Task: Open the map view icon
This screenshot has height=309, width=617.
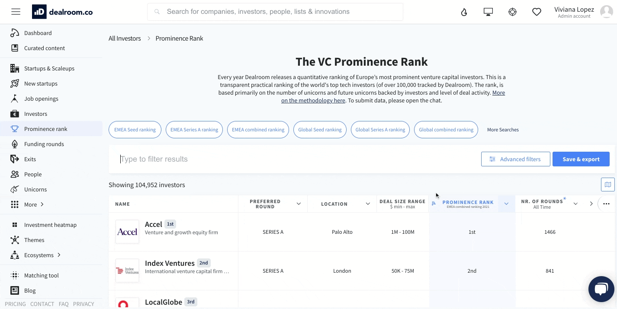Action: [608, 185]
